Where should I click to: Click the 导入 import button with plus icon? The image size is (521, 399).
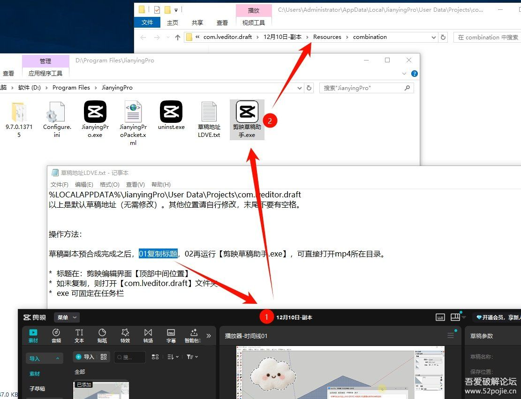(85, 357)
